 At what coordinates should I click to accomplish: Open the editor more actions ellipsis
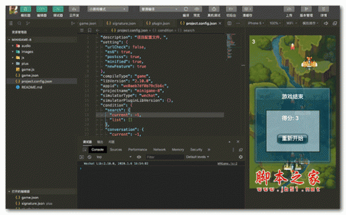pyautogui.click(x=238, y=23)
